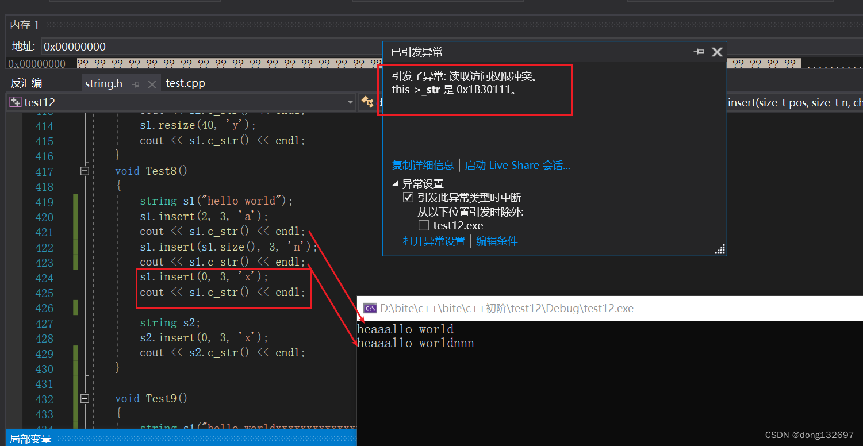Click the 内存 1 panel title
This screenshot has width=863, height=446.
click(25, 25)
